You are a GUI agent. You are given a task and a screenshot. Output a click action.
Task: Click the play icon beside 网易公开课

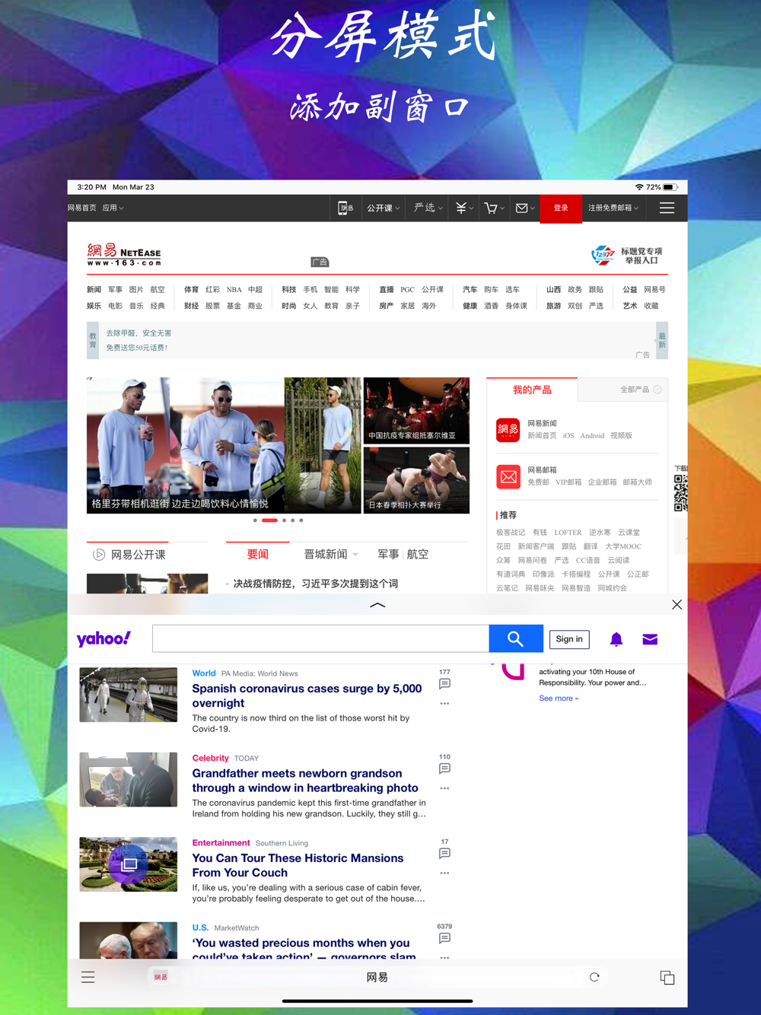tap(99, 555)
